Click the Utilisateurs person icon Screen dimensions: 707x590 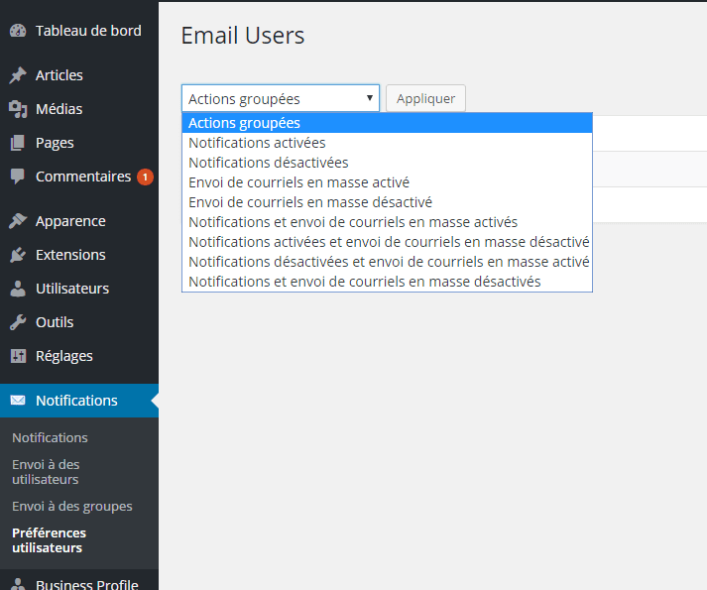point(18,289)
